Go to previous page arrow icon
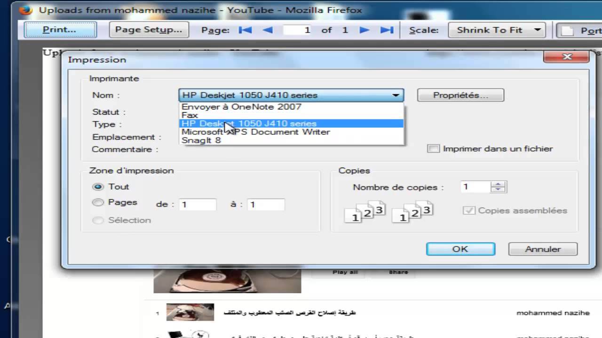This screenshot has height=338, width=602. 268,30
